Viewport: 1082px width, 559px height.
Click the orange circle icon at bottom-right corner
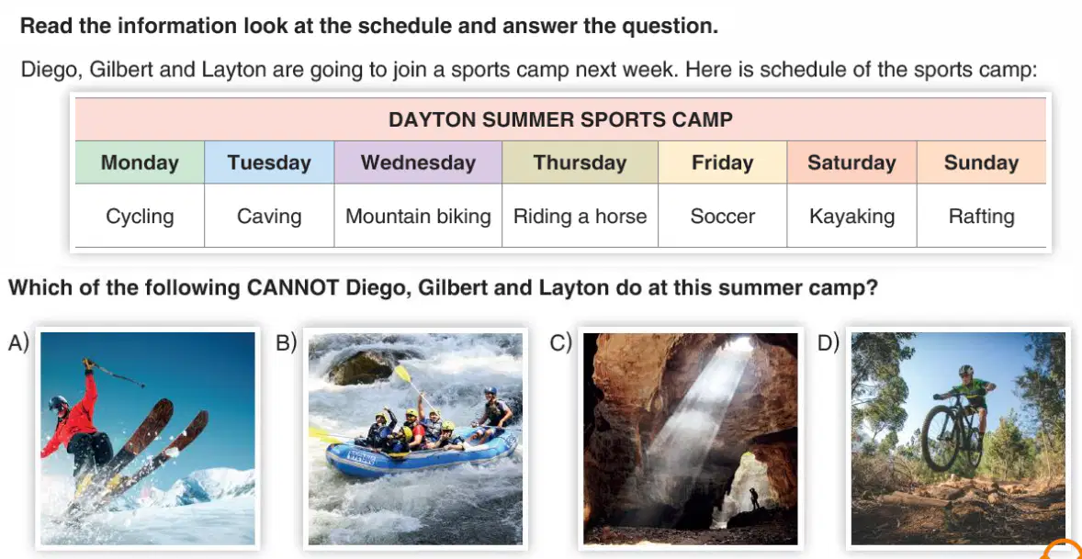tap(1064, 551)
